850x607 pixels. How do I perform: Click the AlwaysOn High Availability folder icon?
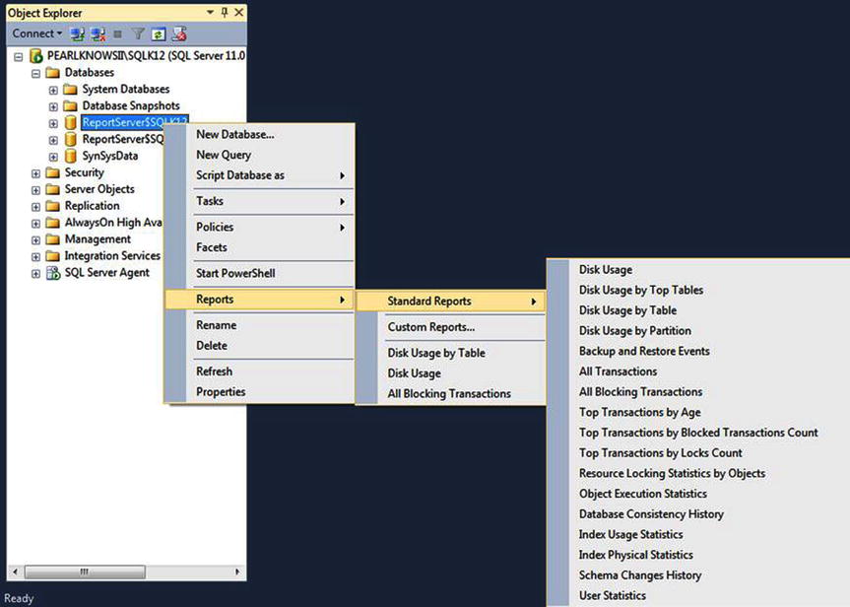(x=52, y=223)
